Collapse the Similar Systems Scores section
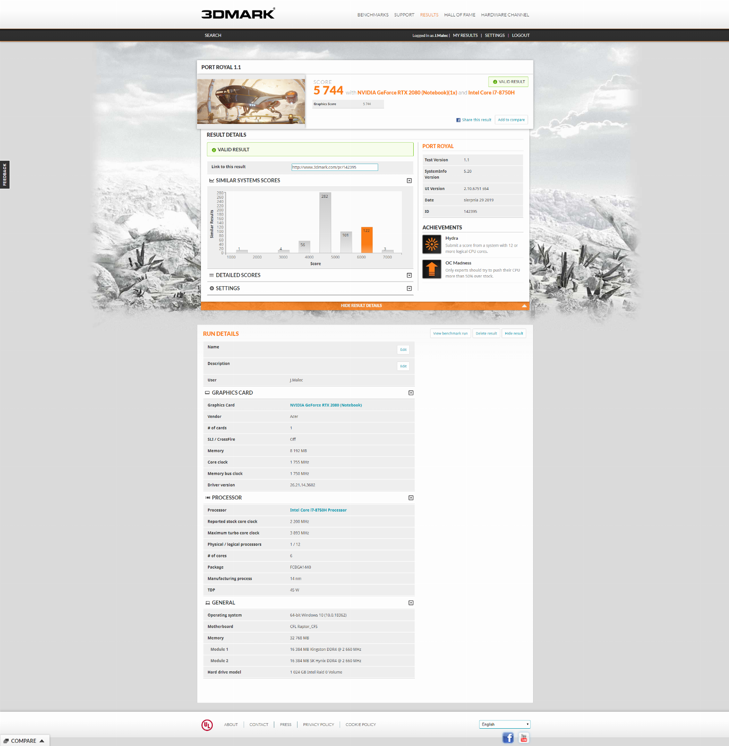This screenshot has height=746, width=729. [409, 180]
